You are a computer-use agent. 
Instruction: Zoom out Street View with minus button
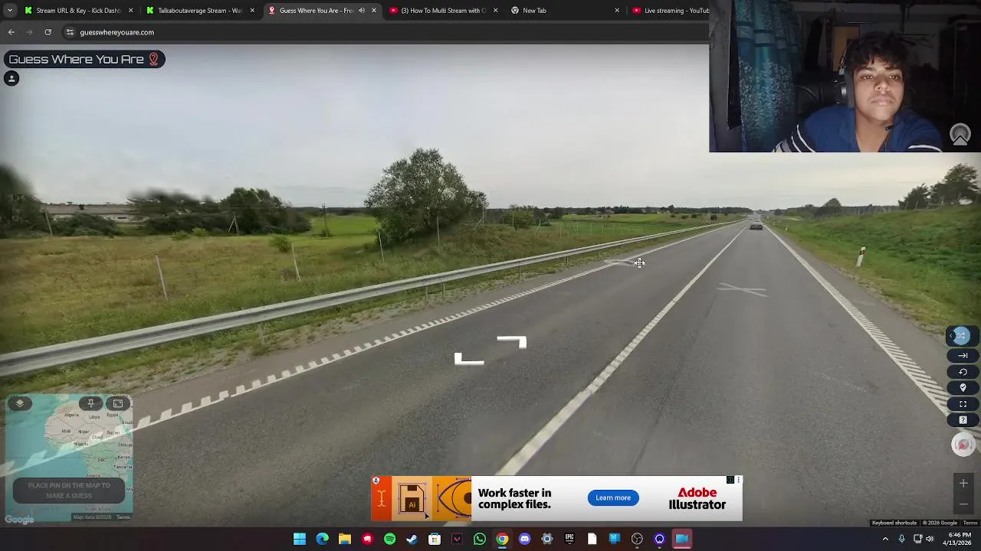(963, 504)
